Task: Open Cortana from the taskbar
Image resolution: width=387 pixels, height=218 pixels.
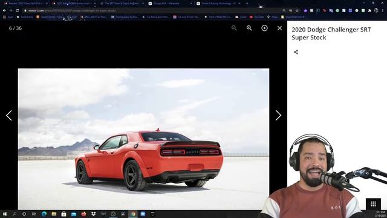Action: click(x=24, y=214)
